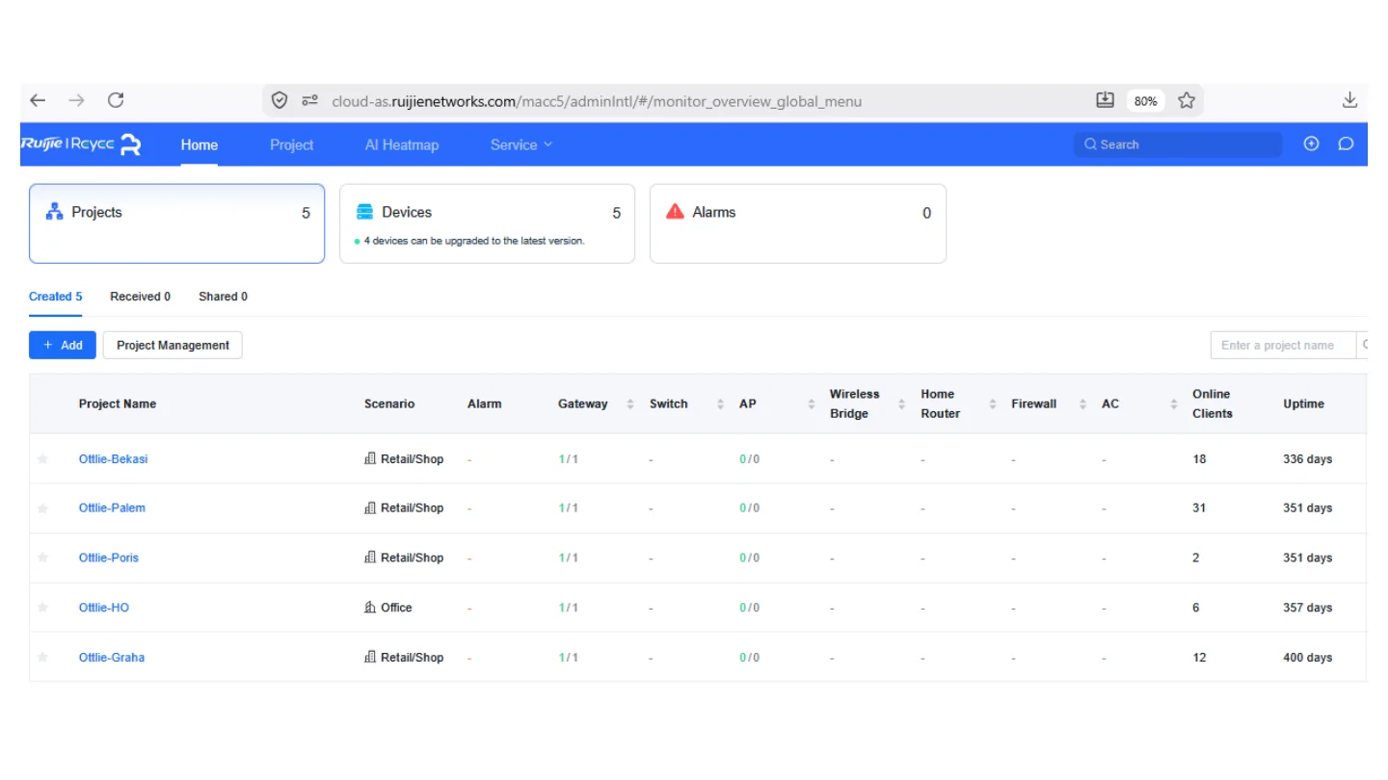The height and width of the screenshot is (780, 1388).
Task: Open the AI Heatmap menu
Action: click(x=402, y=144)
